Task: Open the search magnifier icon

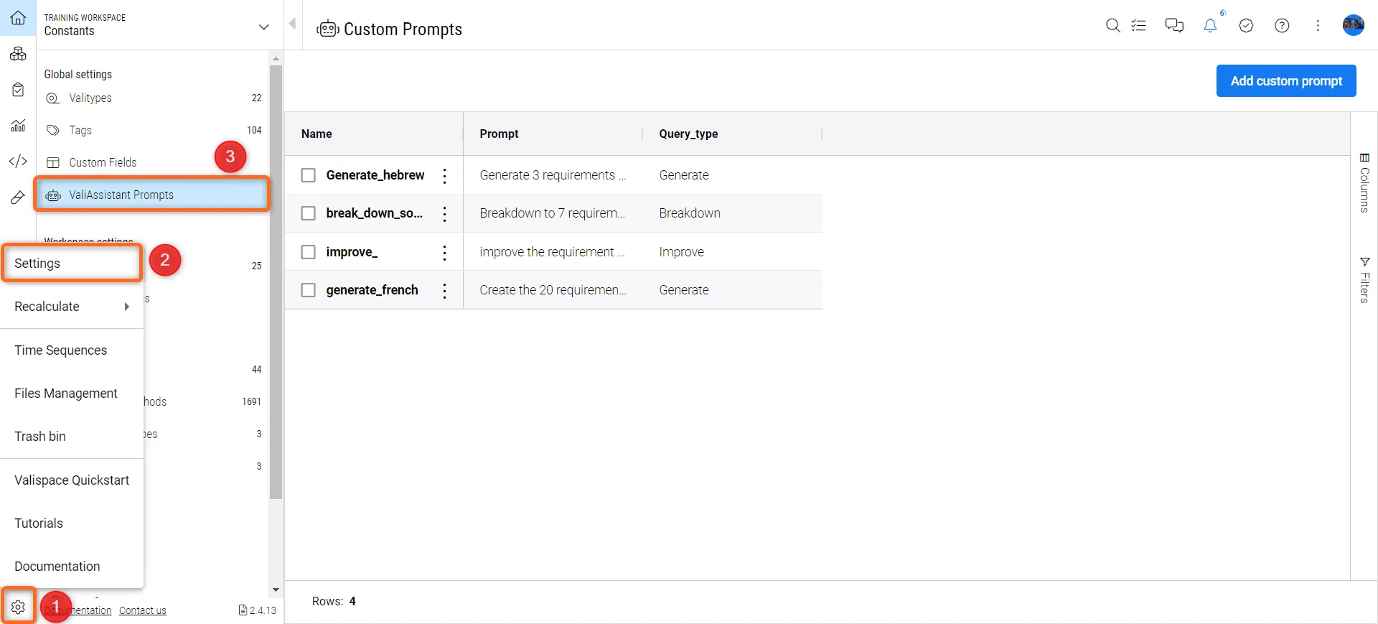Action: pos(1112,26)
